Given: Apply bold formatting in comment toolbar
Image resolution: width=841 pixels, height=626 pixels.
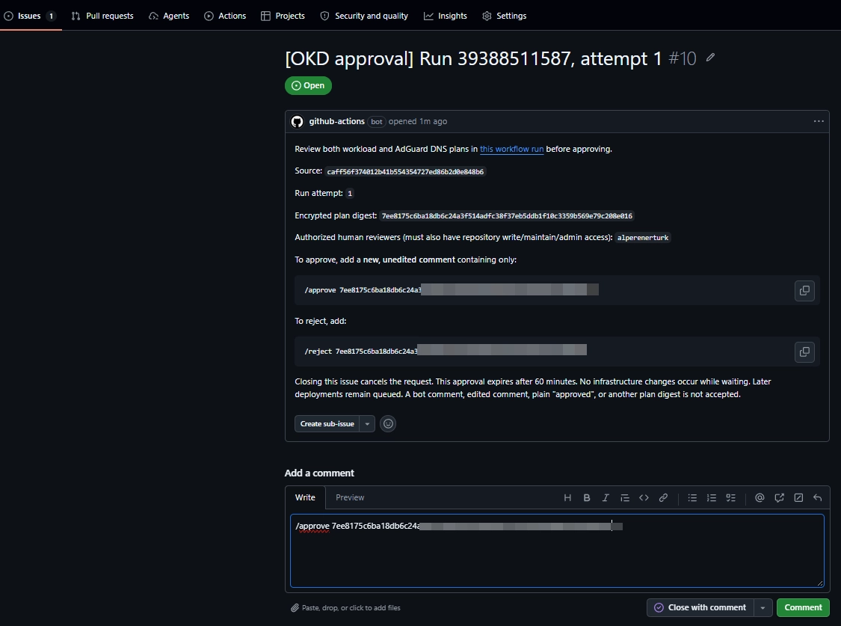Looking at the screenshot, I should 587,498.
